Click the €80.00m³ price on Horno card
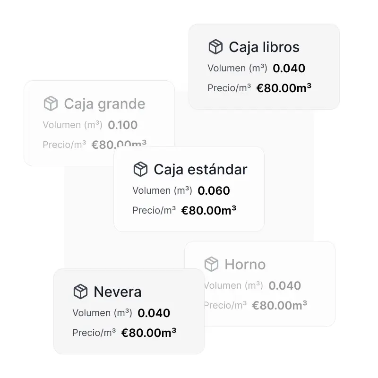Screen dimensions: 378x378 280,305
